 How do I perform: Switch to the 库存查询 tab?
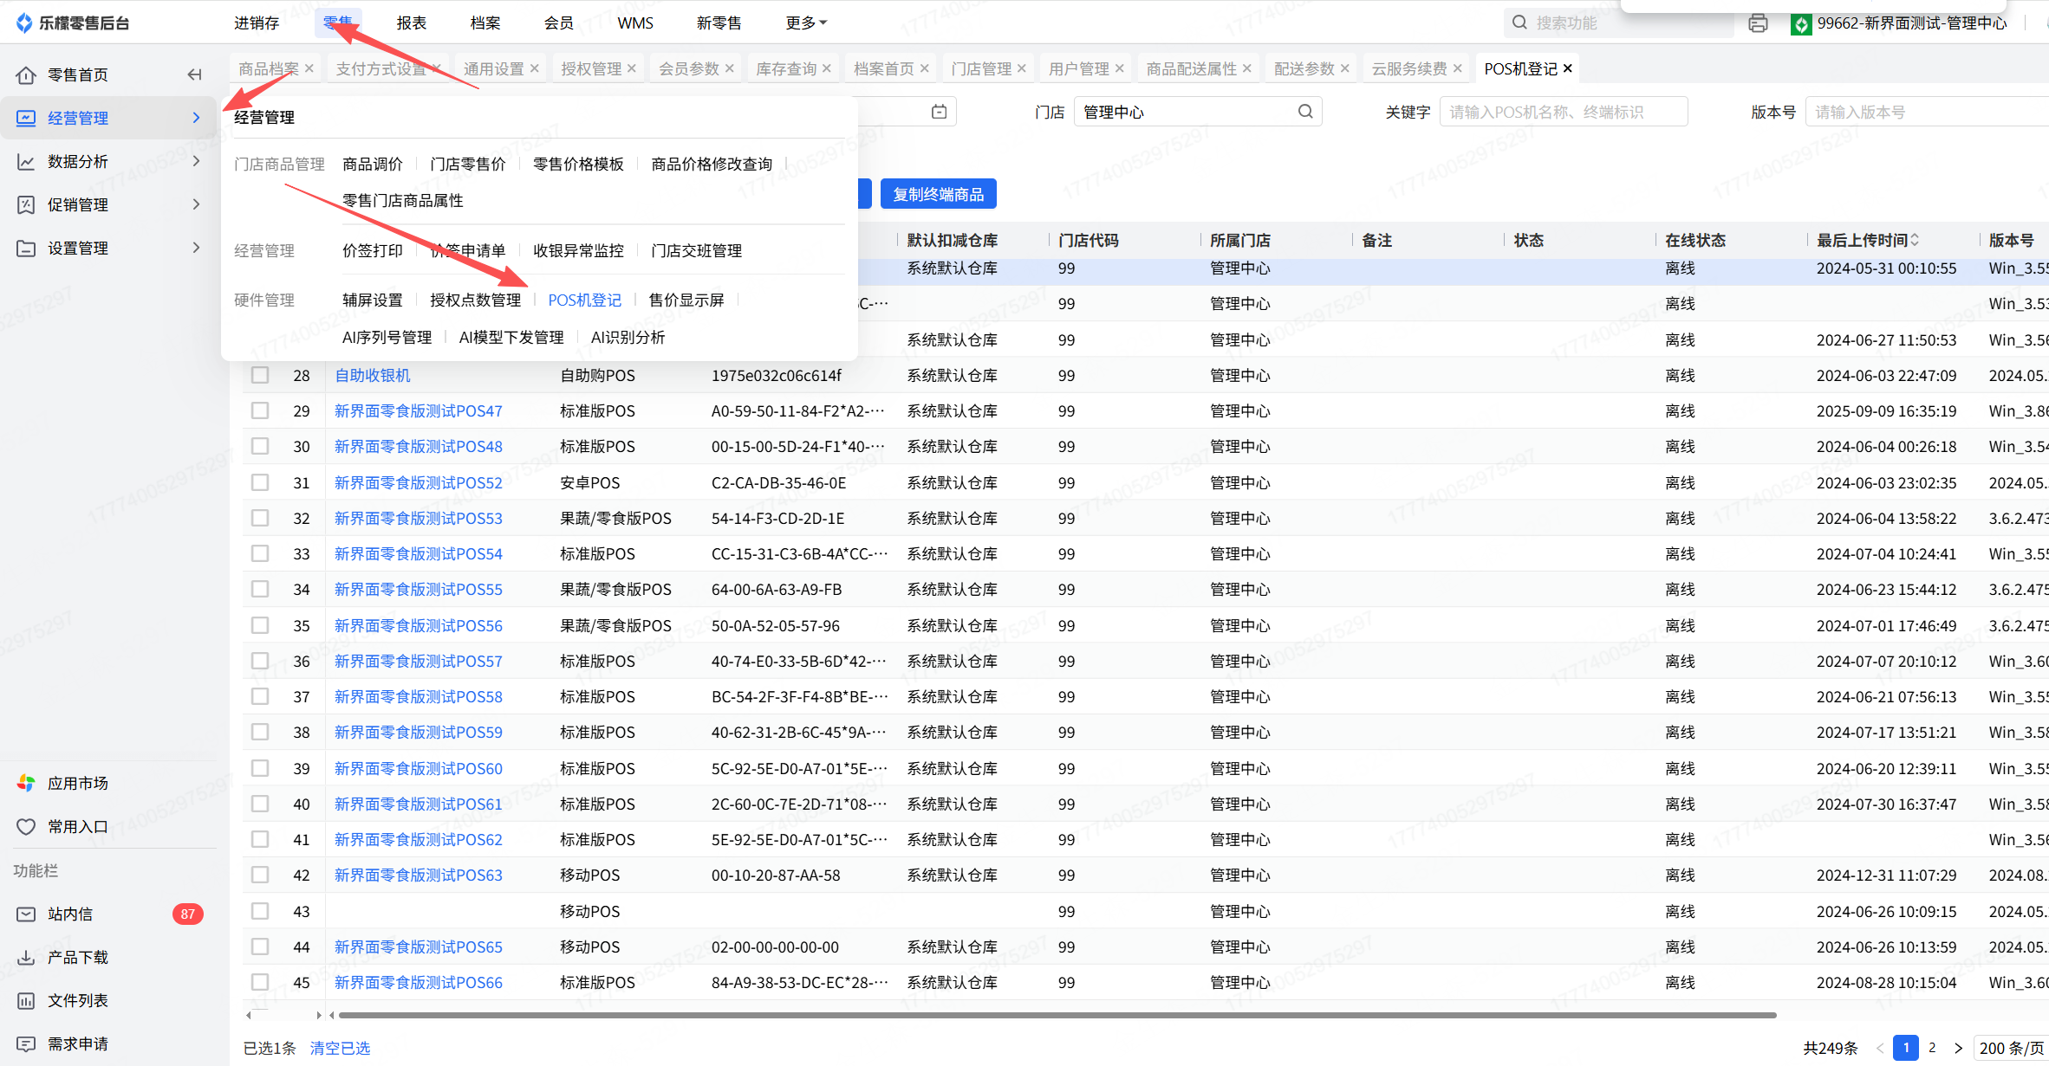tap(785, 68)
